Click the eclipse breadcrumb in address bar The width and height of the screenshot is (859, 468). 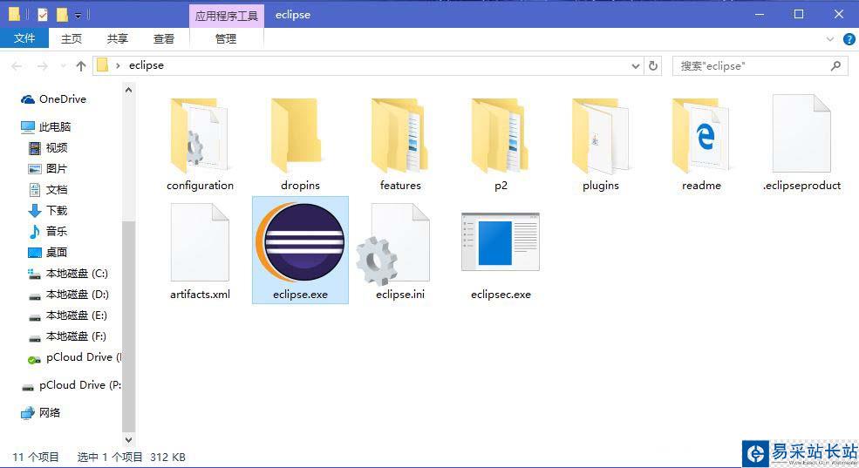(x=147, y=65)
